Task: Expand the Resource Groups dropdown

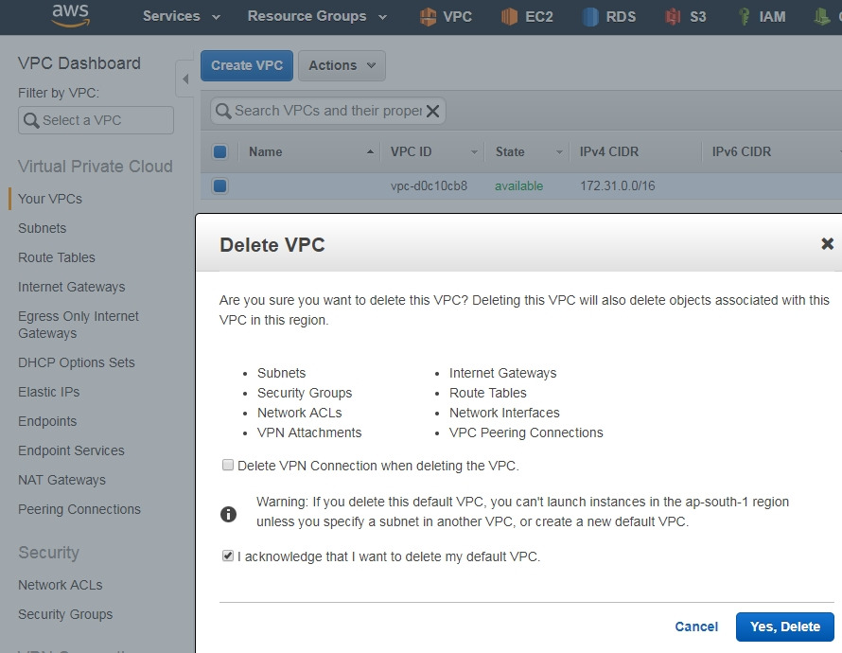Action: point(317,16)
